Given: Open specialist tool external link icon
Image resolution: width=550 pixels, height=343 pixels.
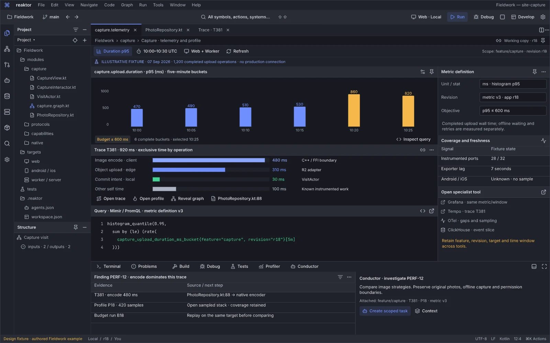Looking at the screenshot, I should pos(543,192).
